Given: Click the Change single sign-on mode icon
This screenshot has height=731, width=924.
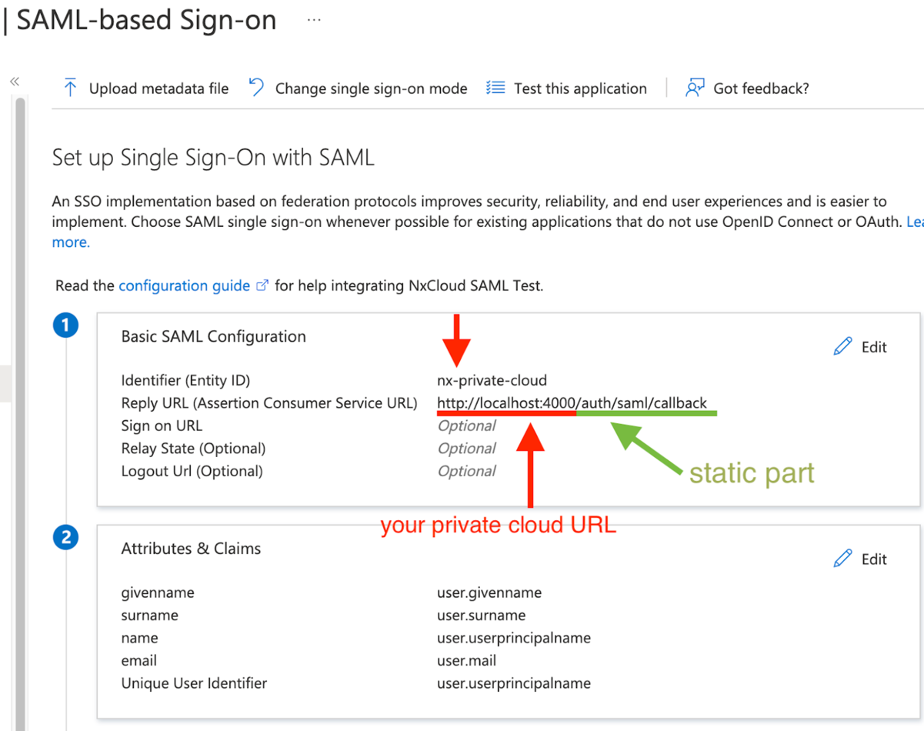Looking at the screenshot, I should (x=256, y=88).
